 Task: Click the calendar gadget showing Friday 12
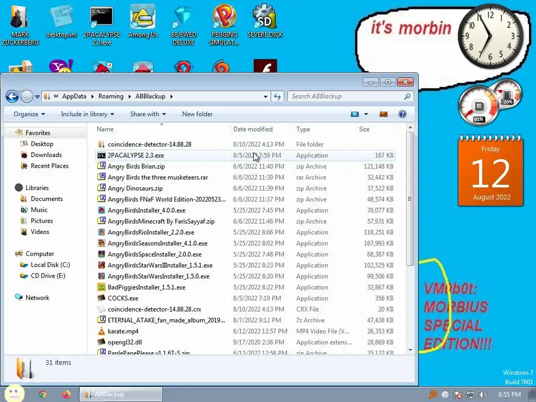click(x=490, y=171)
